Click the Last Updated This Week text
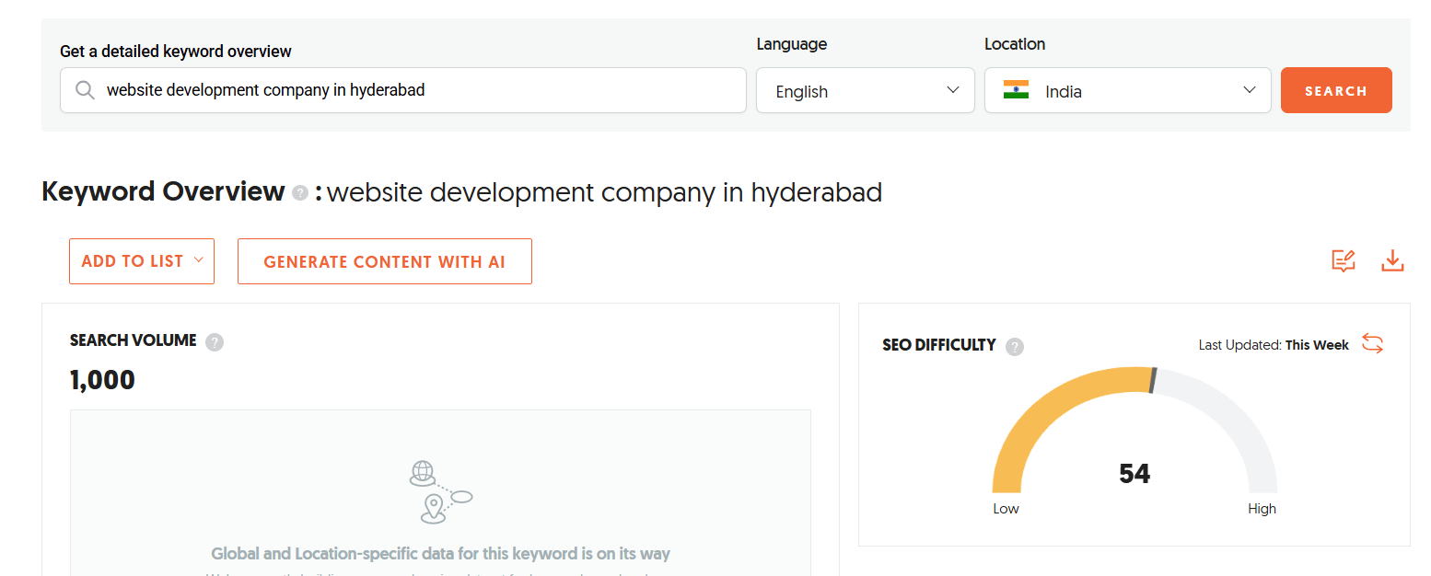 tap(1274, 345)
